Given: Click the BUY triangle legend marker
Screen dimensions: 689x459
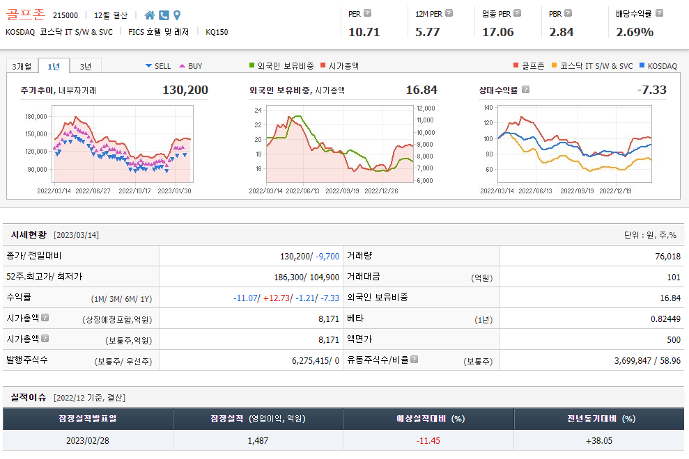Looking at the screenshot, I should click(182, 66).
